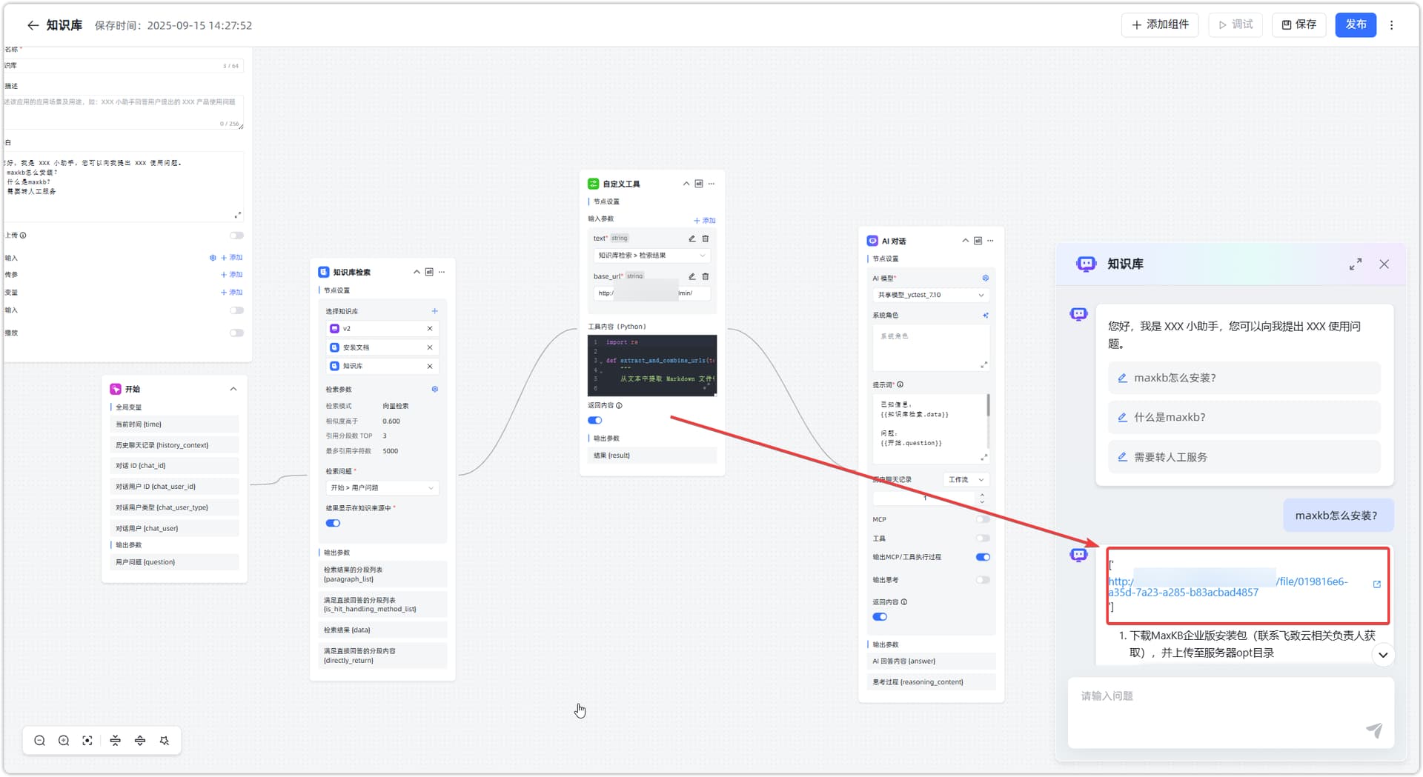Image resolution: width=1423 pixels, height=777 pixels.
Task: Delete the text input parameter
Action: (706, 239)
